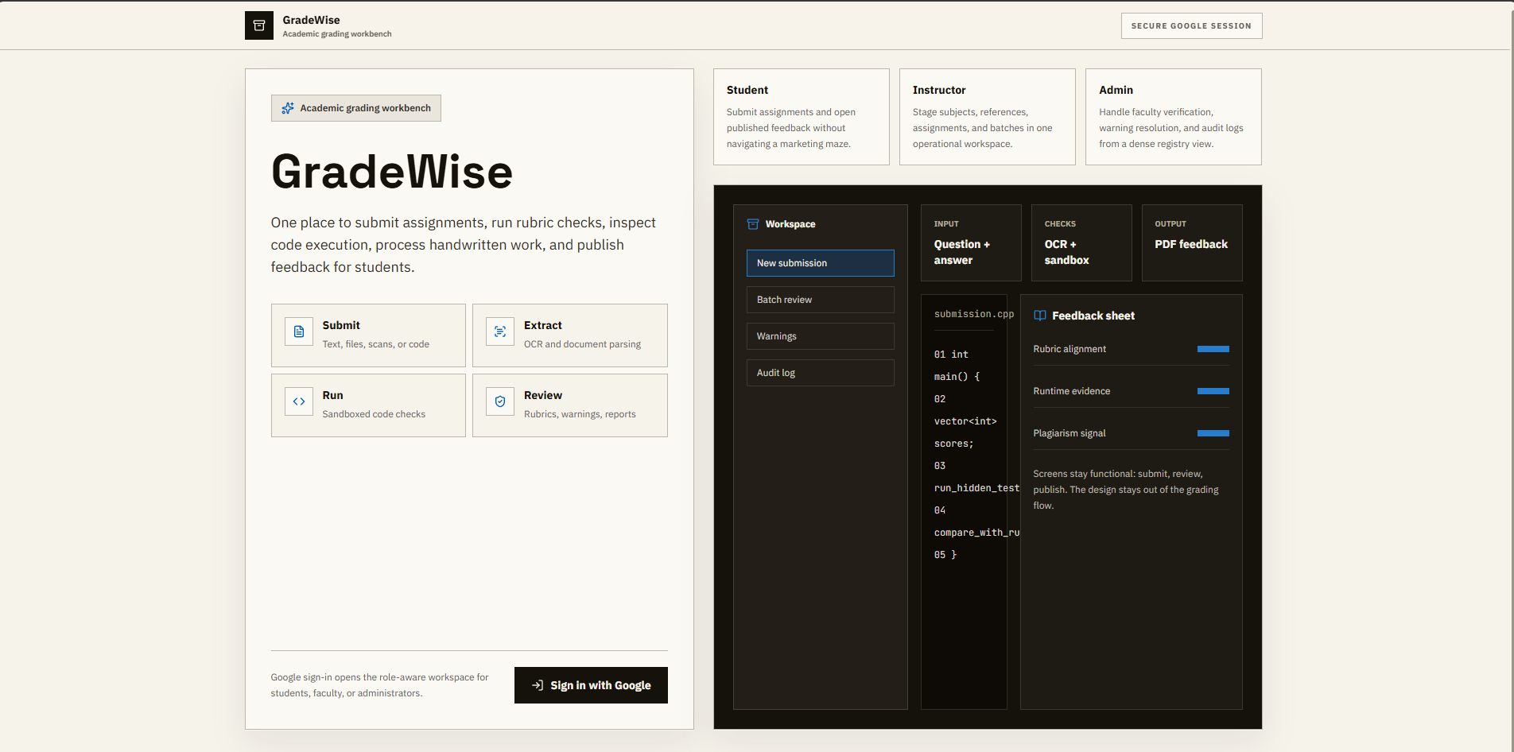Click the 'Rubric alignment' label
Image resolution: width=1514 pixels, height=752 pixels.
click(1070, 349)
